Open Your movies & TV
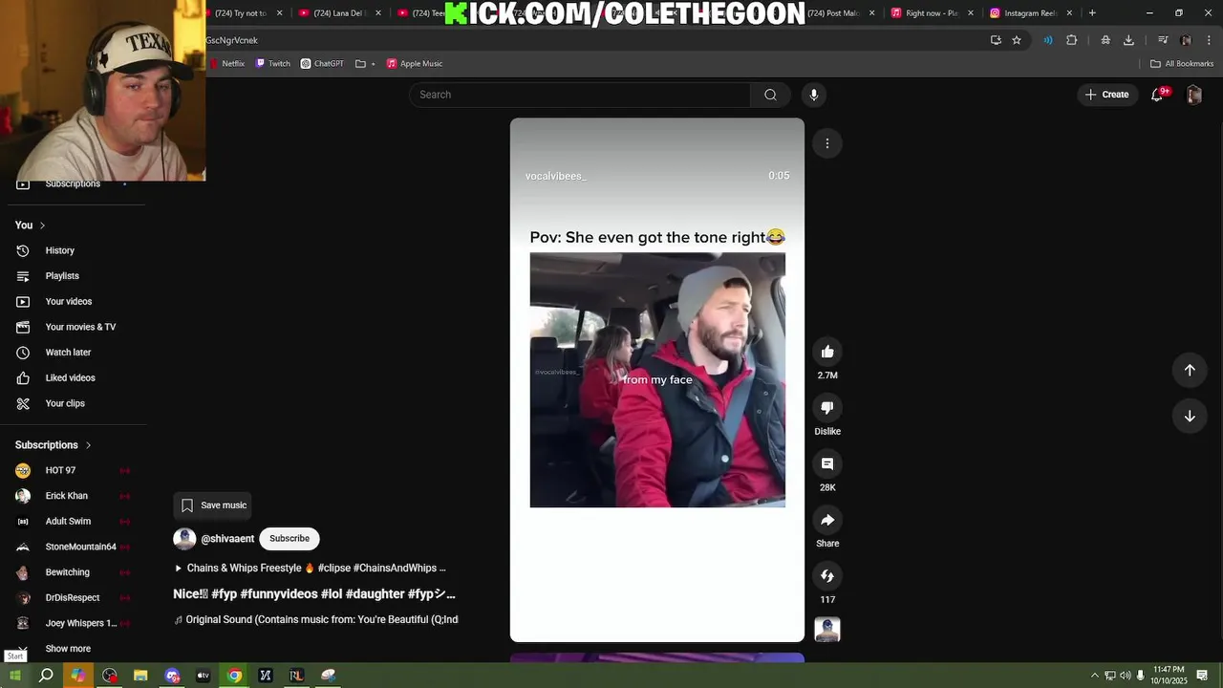1223x688 pixels. (x=80, y=327)
